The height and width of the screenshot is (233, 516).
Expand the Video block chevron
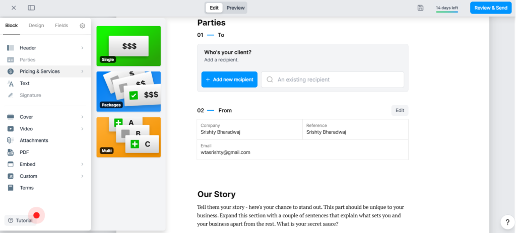pos(82,129)
